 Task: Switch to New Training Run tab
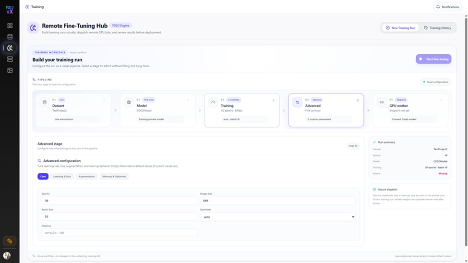400,28
